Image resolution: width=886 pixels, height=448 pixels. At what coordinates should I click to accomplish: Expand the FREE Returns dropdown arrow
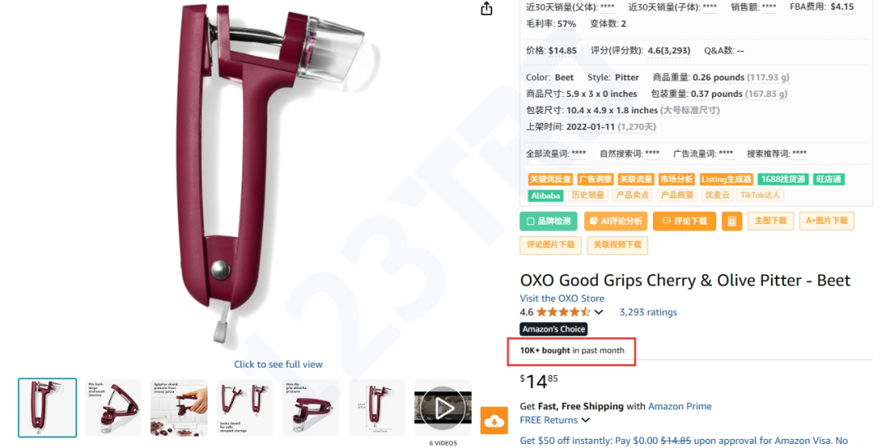586,420
